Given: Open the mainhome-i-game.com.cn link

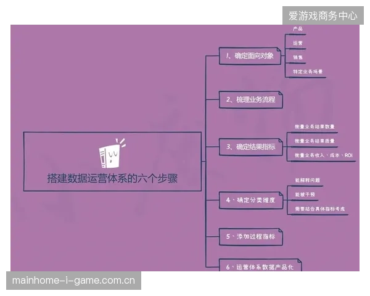Looking at the screenshot, I should tap(73, 281).
